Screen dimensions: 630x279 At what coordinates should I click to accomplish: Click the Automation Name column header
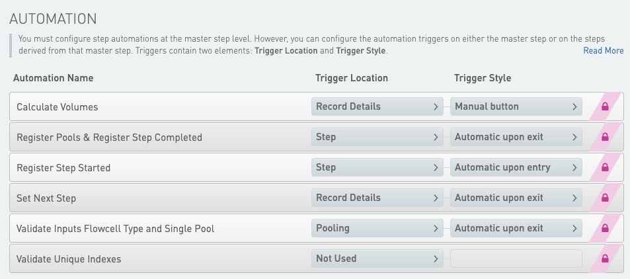pyautogui.click(x=54, y=78)
